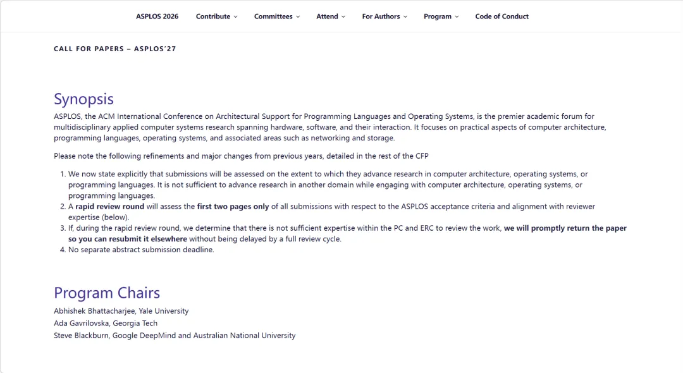Click the "No separate abstract submission deadline" item
The width and height of the screenshot is (683, 373).
[x=141, y=250]
